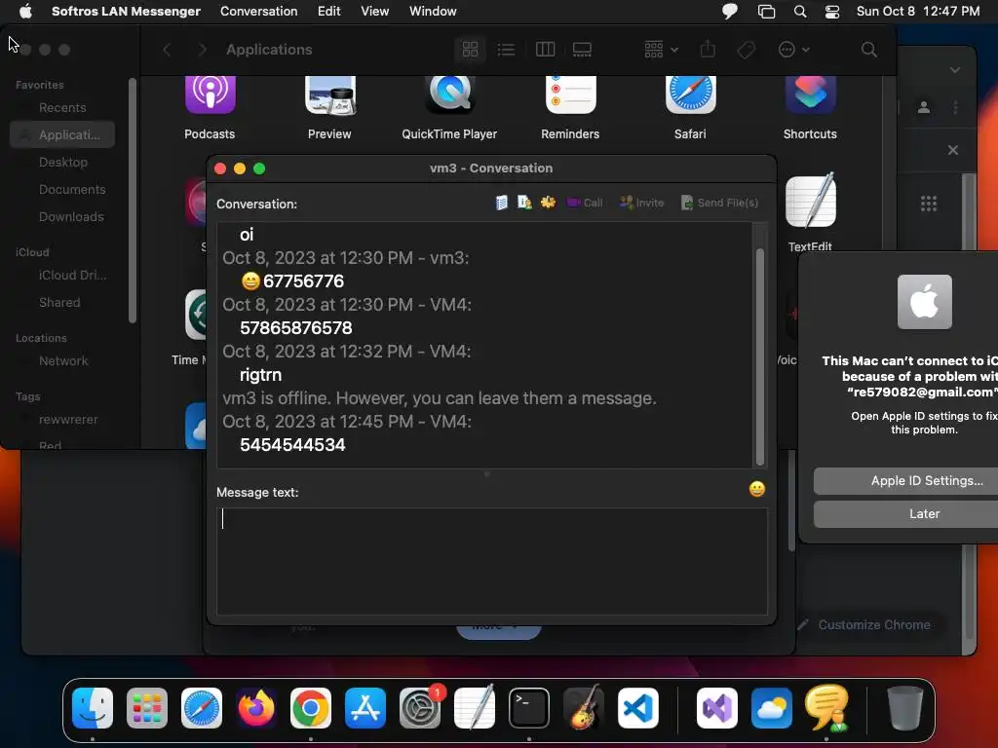Select rewwrerer tag in Finder sidebar
Screen dimensions: 998x748
pyautogui.click(x=68, y=420)
